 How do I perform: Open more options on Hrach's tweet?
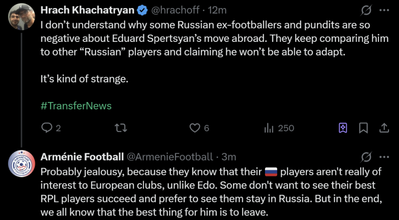[x=384, y=10]
